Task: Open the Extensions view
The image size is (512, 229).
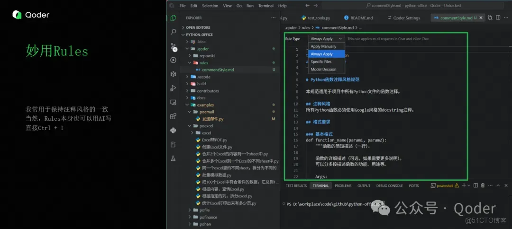Action: point(174,116)
